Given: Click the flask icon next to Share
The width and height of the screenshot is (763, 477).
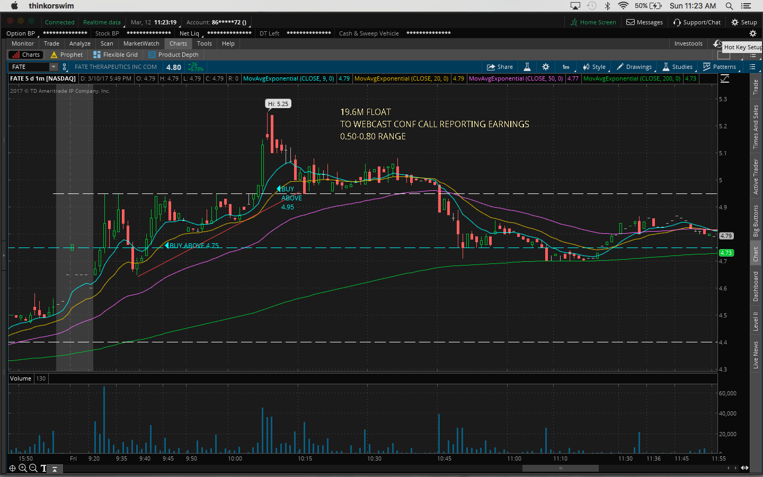Looking at the screenshot, I should coord(527,67).
